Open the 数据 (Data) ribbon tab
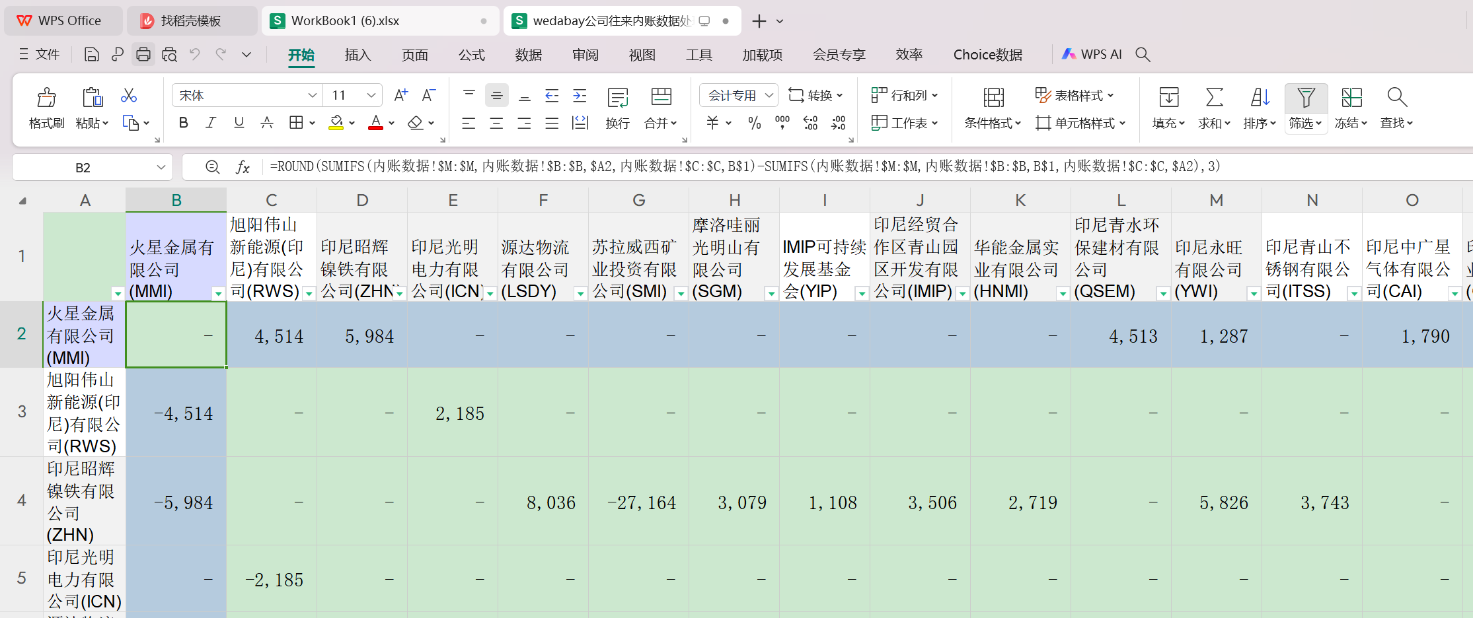Viewport: 1473px width, 618px height. [x=528, y=55]
